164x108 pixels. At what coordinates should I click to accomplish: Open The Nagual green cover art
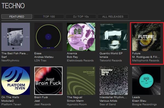[81, 81]
